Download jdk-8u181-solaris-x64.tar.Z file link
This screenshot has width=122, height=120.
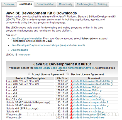tap(88, 108)
